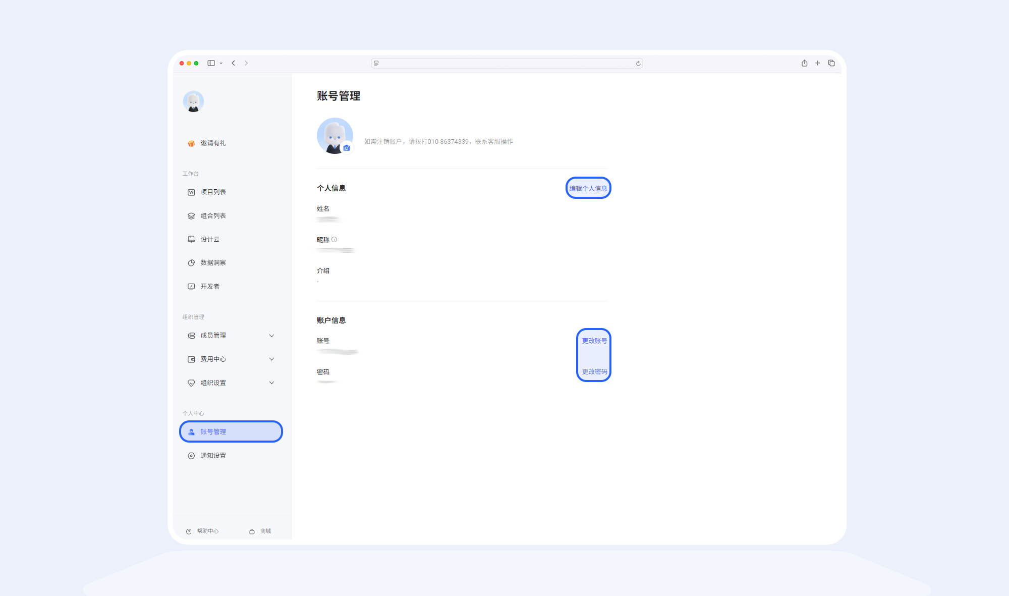Open the 商城 store icon
1009x596 pixels.
click(252, 531)
